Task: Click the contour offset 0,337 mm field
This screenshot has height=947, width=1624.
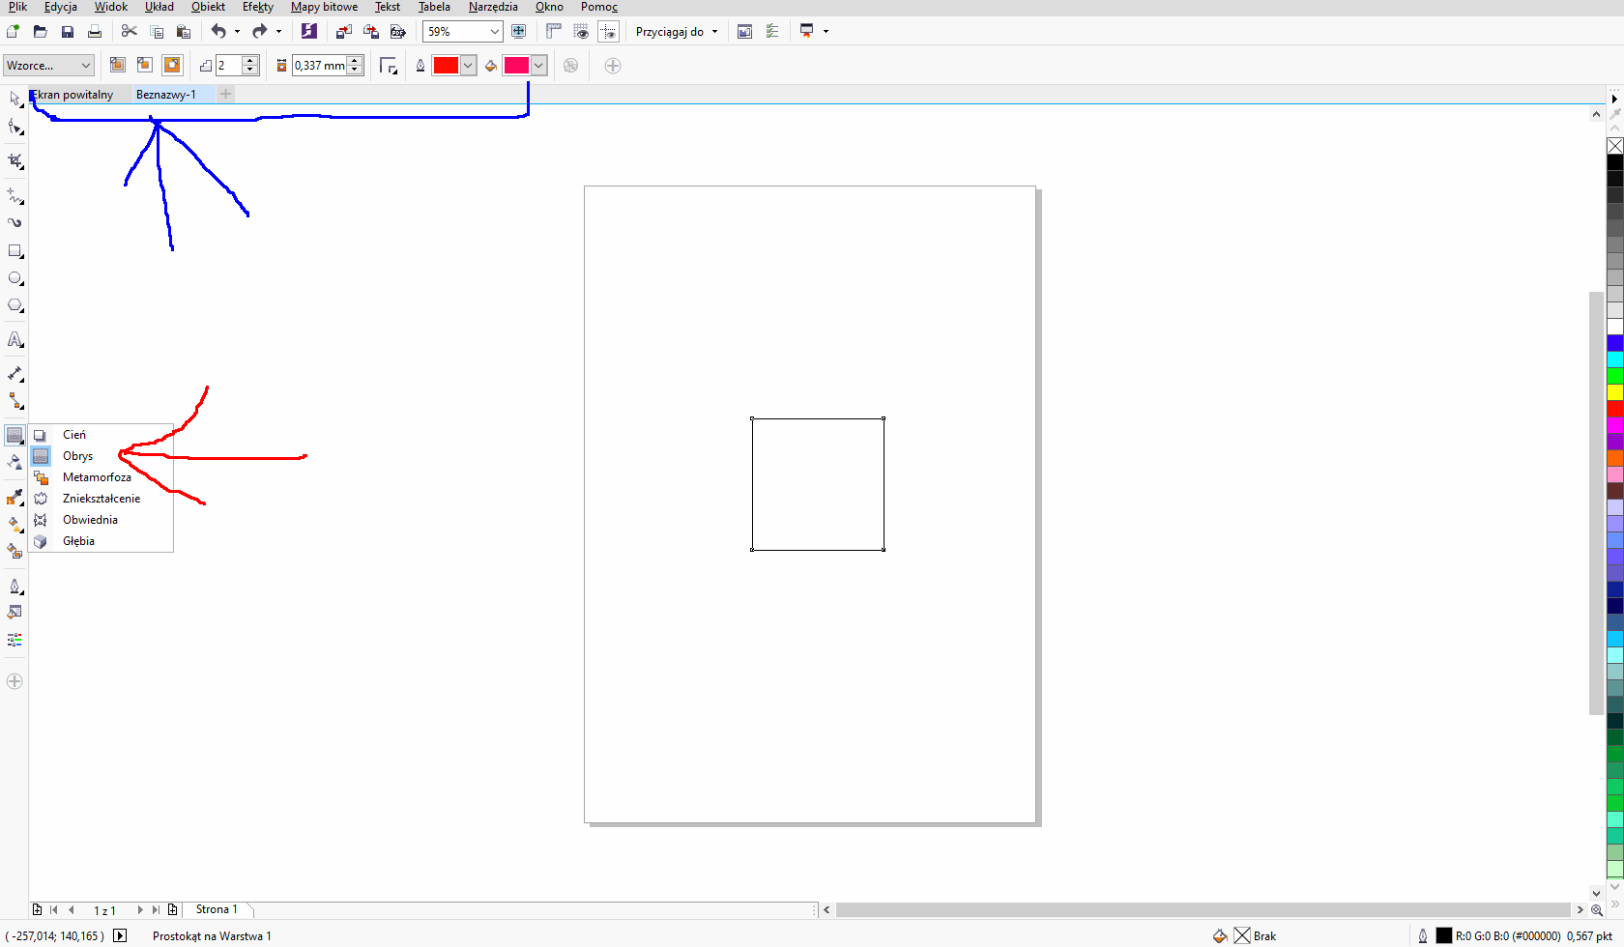Action: coord(320,66)
